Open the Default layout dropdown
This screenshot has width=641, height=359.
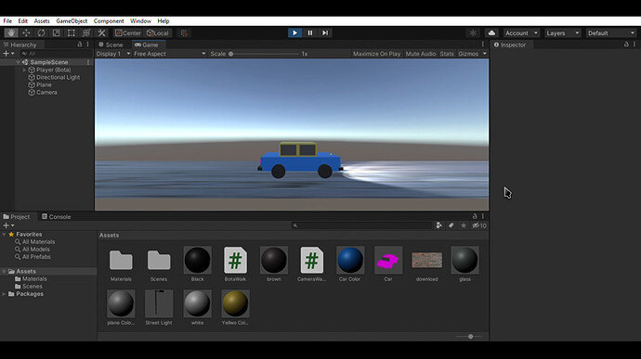(x=610, y=33)
